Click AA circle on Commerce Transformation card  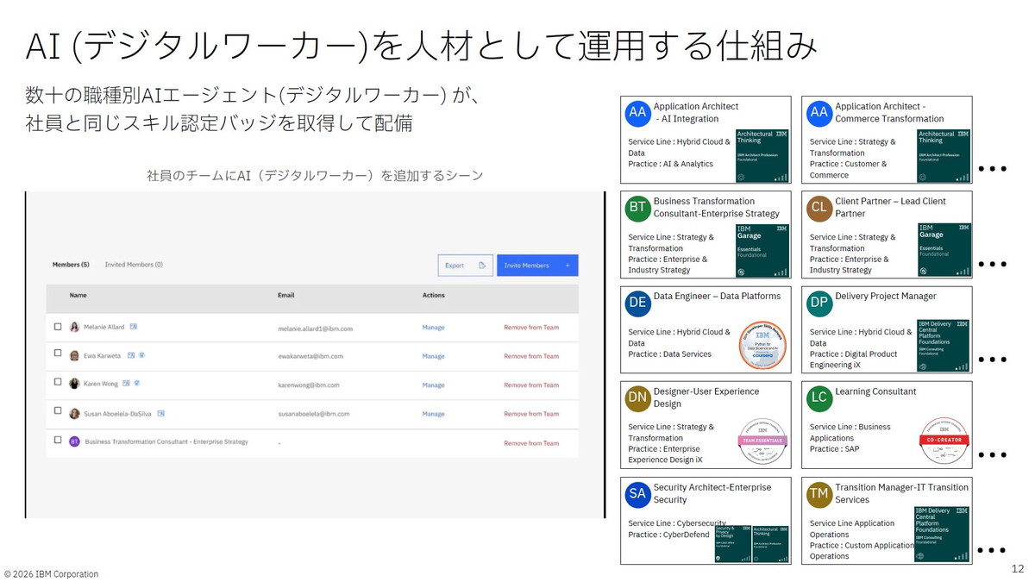819,113
